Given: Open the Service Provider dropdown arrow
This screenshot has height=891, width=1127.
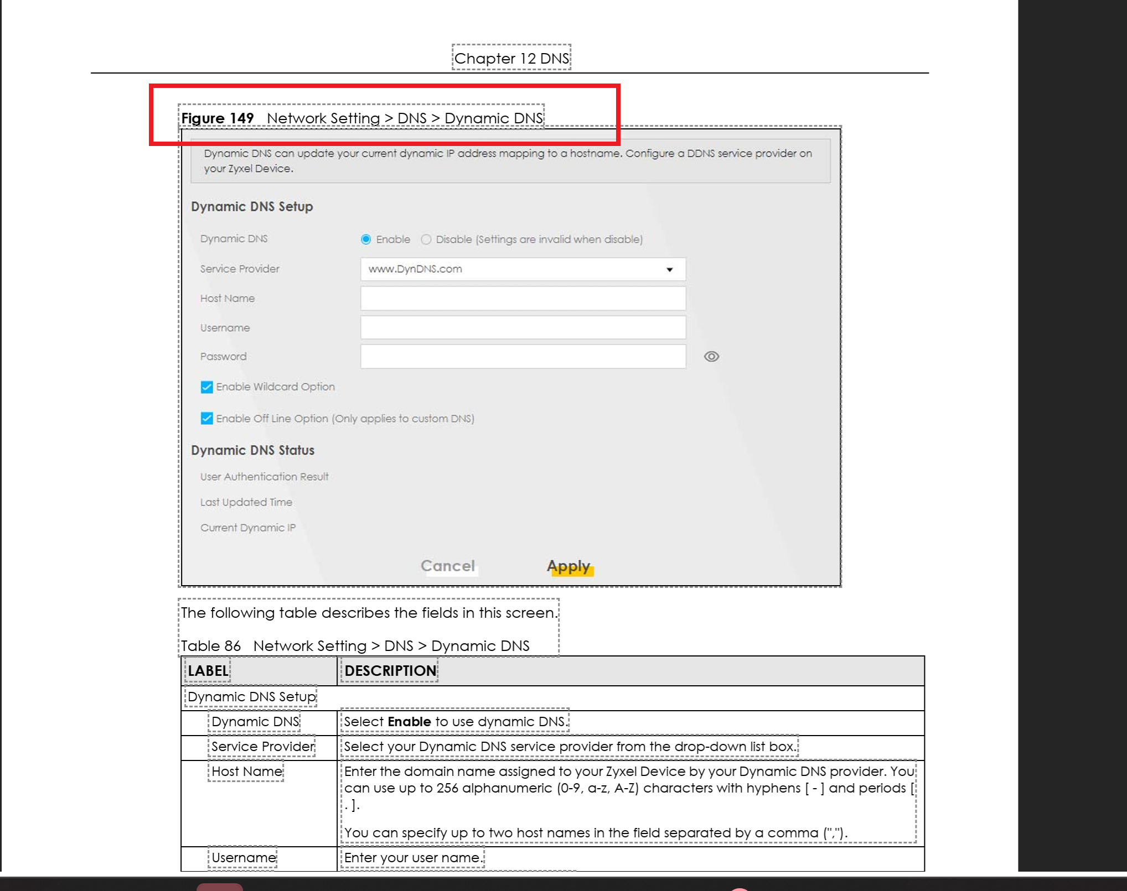Looking at the screenshot, I should tap(669, 269).
